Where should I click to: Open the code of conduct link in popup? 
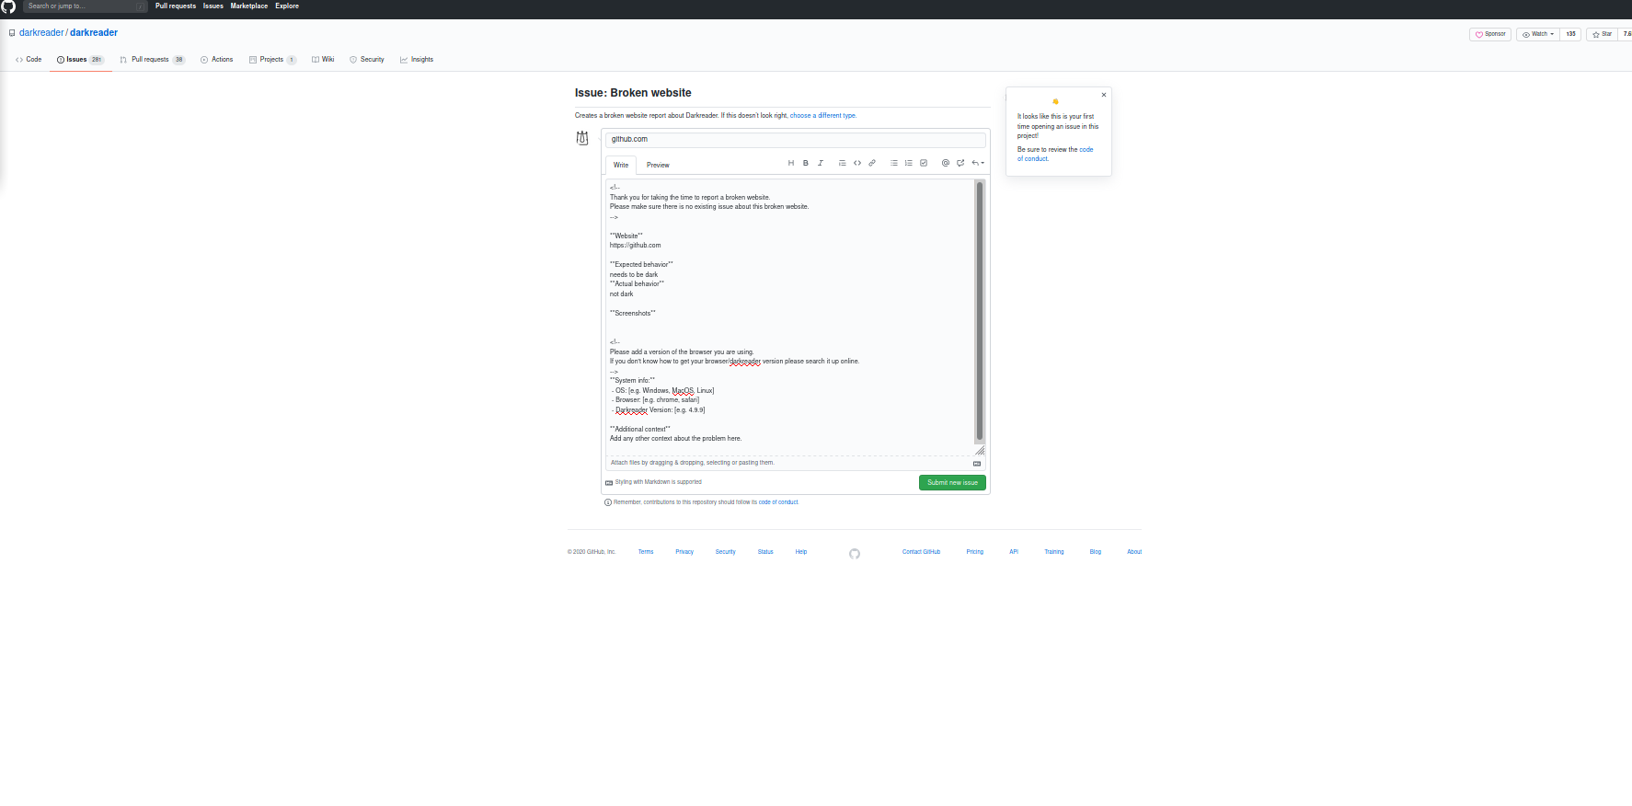1055,154
